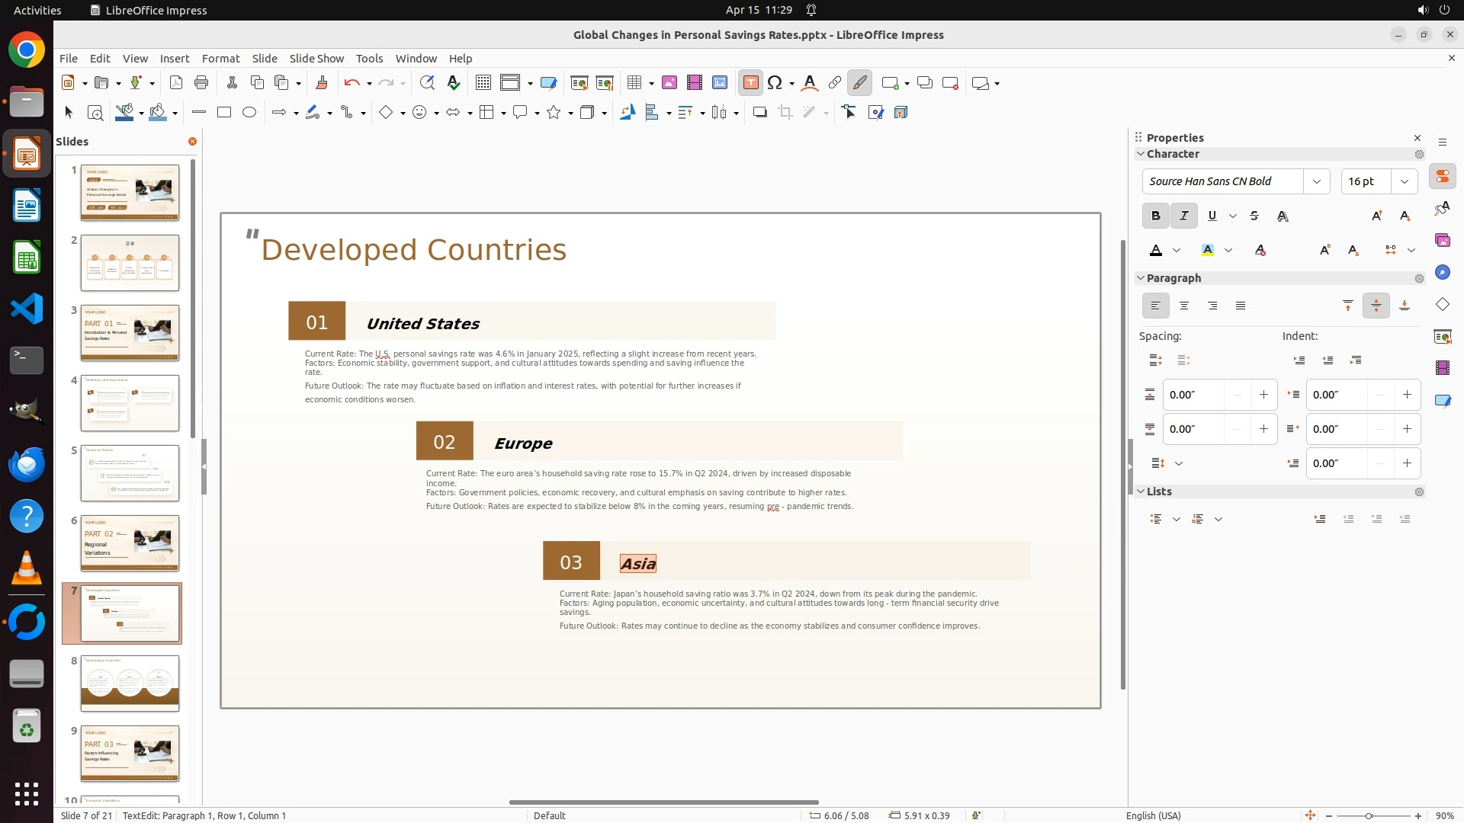The height and width of the screenshot is (823, 1464).
Task: Select the Rectangle shape tool
Action: coord(224,113)
